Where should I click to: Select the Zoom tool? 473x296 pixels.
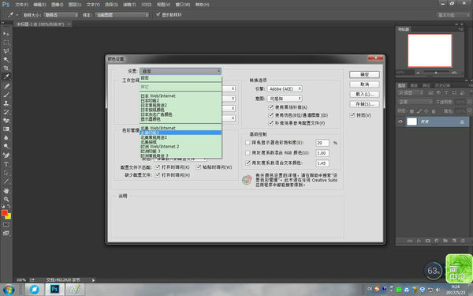6,200
